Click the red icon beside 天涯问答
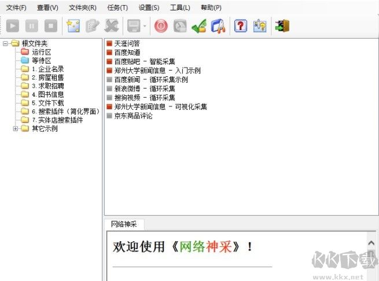The width and height of the screenshot is (379, 281). [x=109, y=43]
